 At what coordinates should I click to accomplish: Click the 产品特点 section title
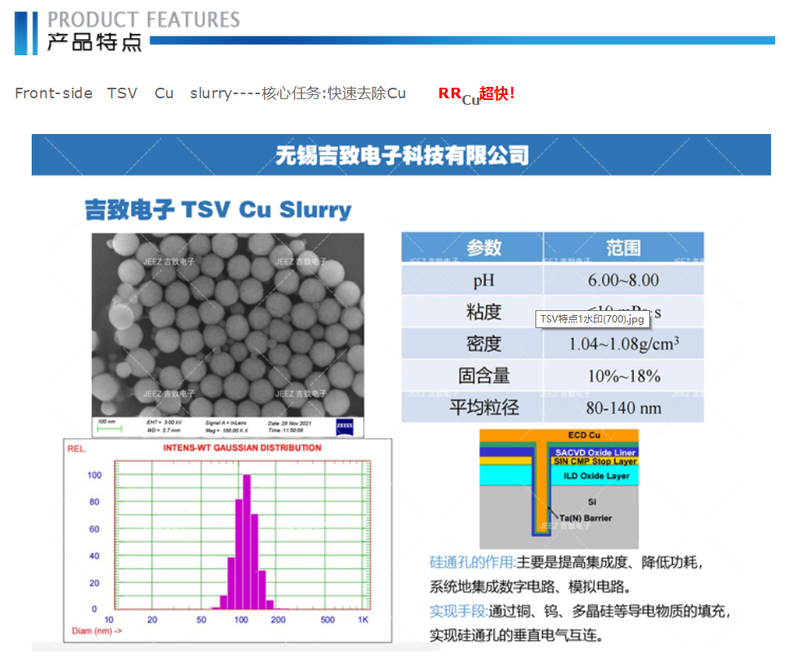pos(93,42)
